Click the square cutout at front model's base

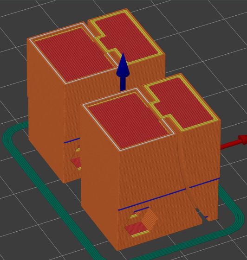pos(141,222)
